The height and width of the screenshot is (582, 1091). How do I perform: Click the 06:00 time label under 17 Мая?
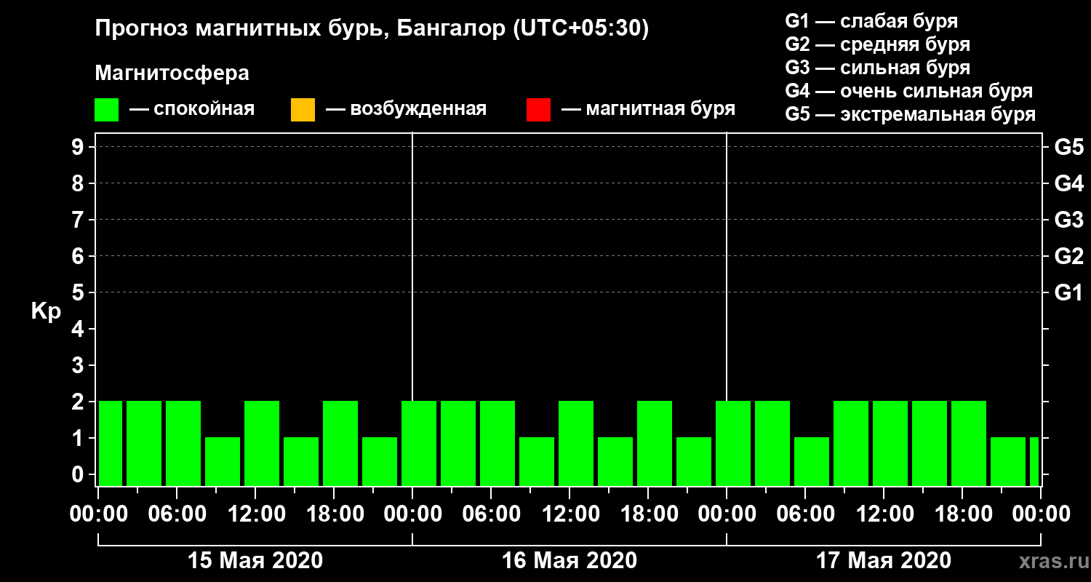pos(805,514)
